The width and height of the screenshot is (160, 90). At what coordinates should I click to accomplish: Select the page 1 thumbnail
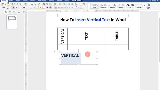pos(12,22)
